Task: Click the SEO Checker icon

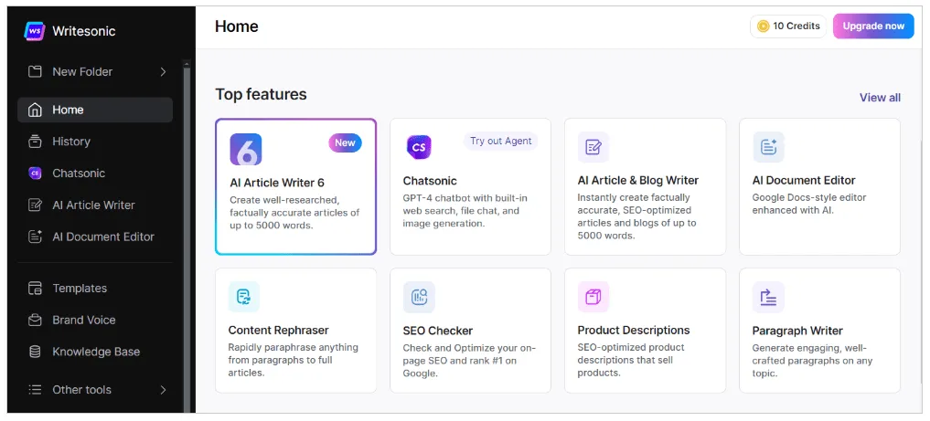Action: tap(419, 297)
